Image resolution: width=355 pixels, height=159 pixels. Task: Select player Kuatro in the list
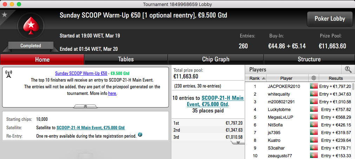tap(274, 140)
